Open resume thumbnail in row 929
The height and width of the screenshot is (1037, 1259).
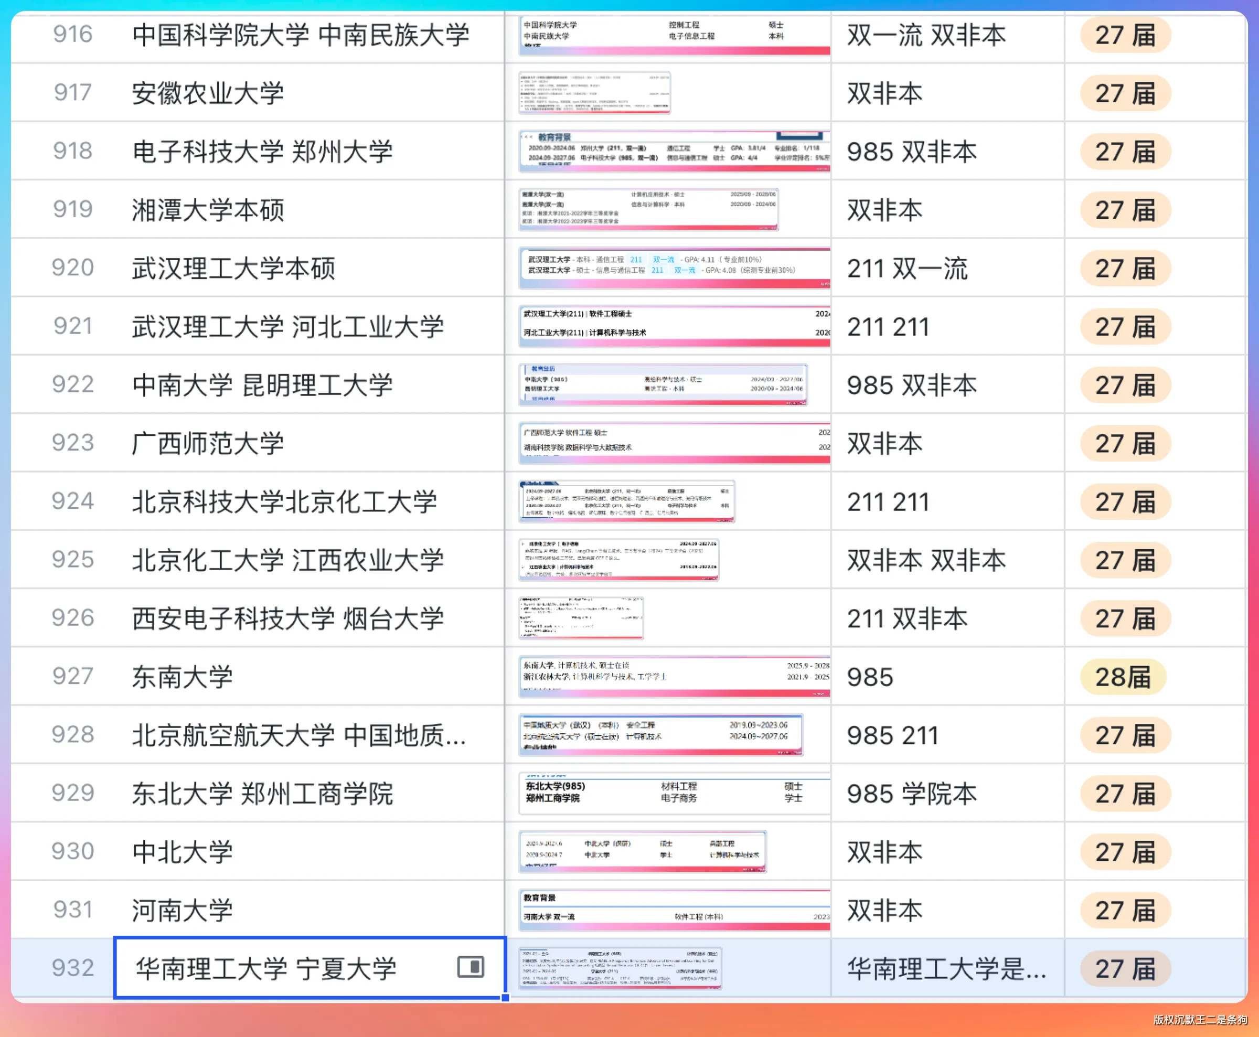click(674, 793)
